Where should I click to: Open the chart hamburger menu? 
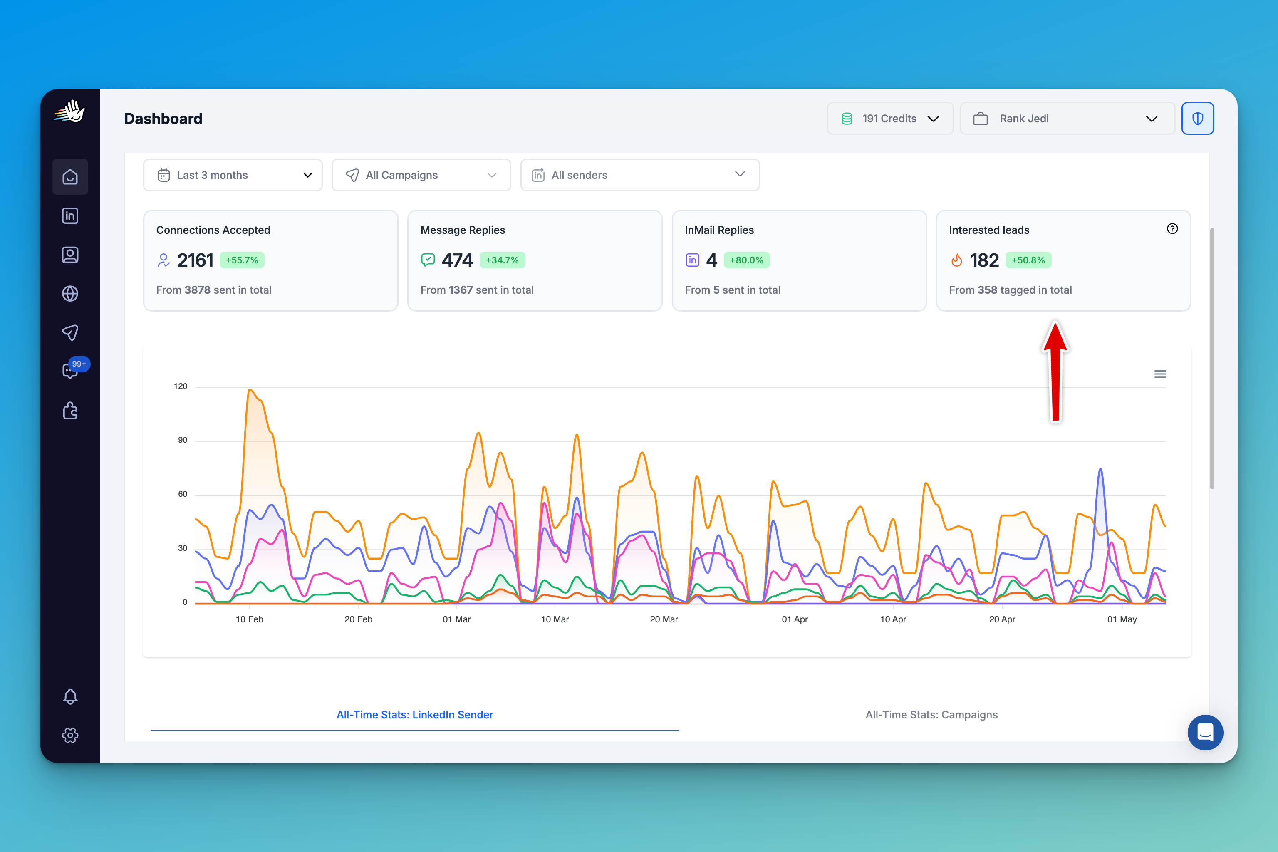pos(1160,374)
